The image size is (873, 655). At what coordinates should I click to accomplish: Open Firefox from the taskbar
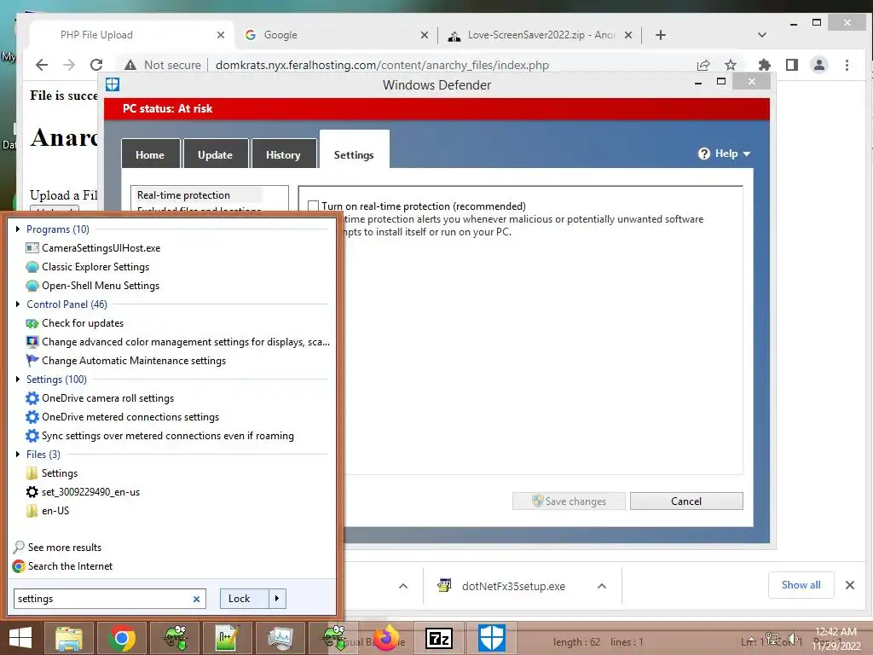386,638
